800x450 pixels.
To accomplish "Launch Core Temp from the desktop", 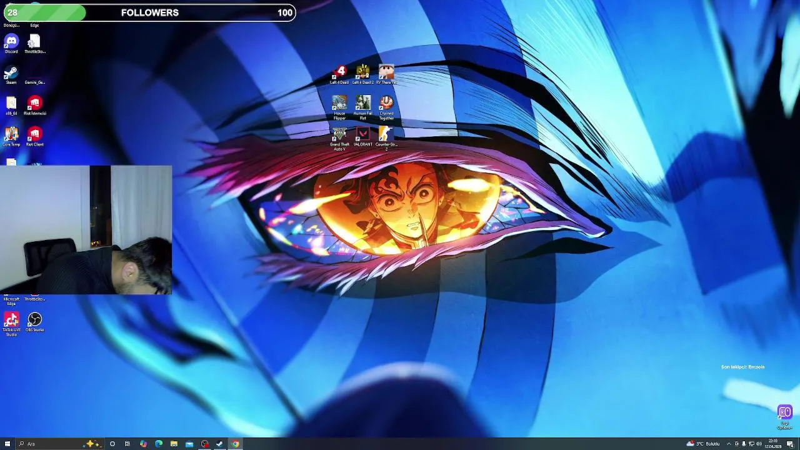I will tap(11, 136).
